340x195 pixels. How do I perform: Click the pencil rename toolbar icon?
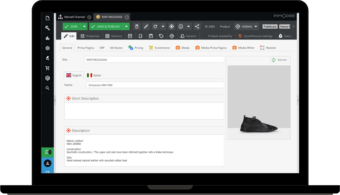click(x=146, y=27)
